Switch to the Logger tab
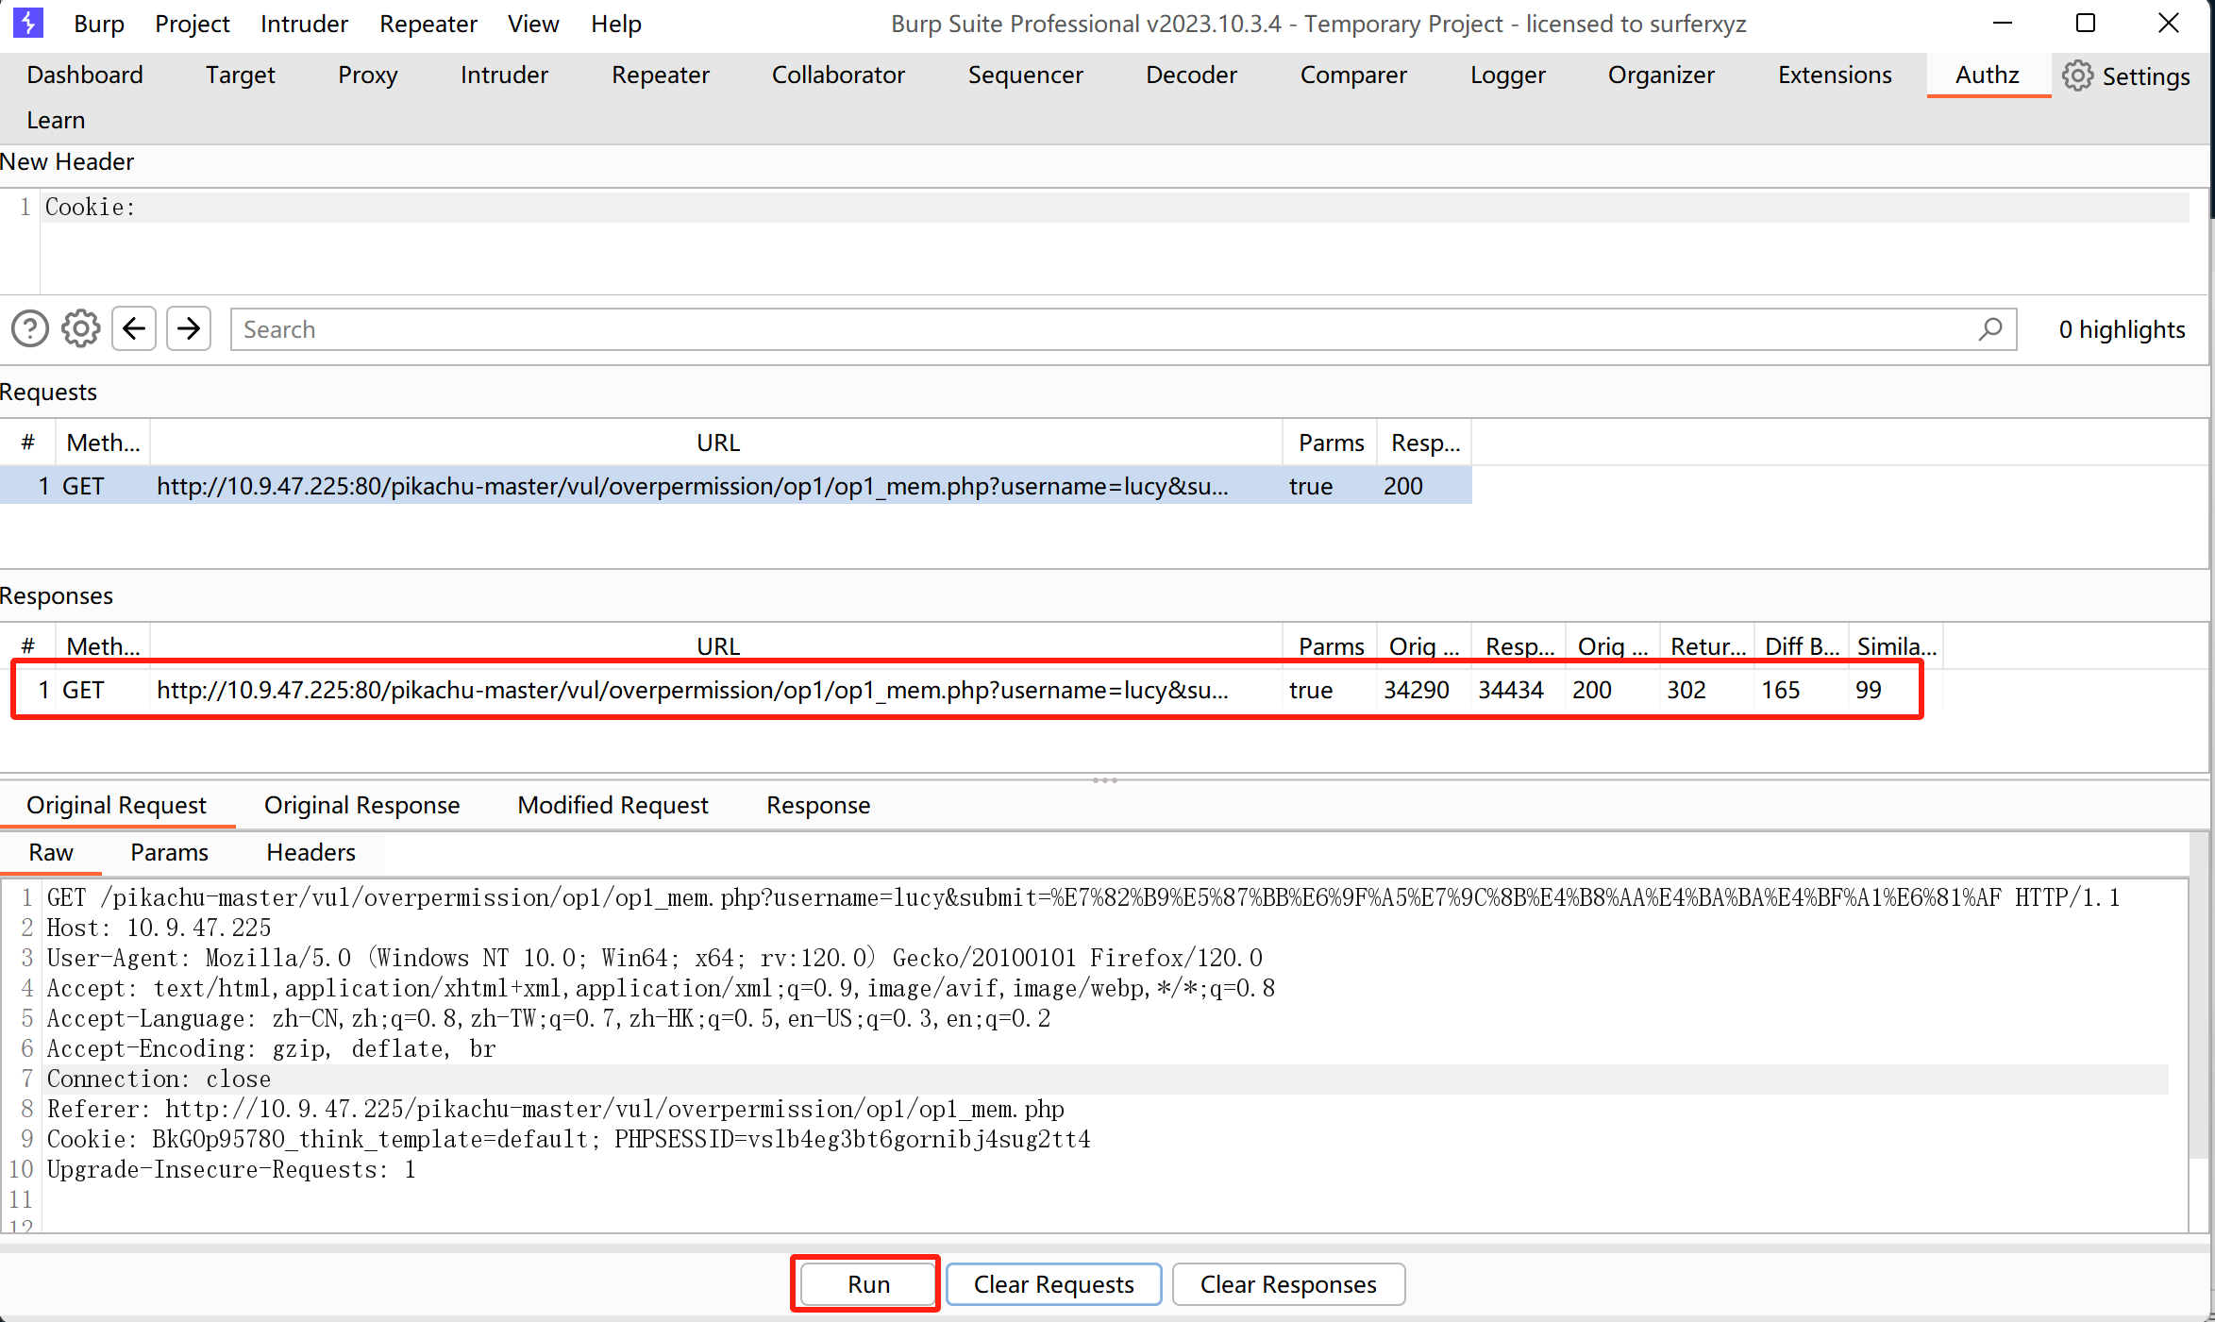The image size is (2215, 1322). click(x=1508, y=75)
